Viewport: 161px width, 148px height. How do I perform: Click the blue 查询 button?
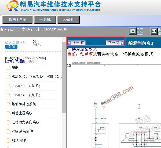11,46
